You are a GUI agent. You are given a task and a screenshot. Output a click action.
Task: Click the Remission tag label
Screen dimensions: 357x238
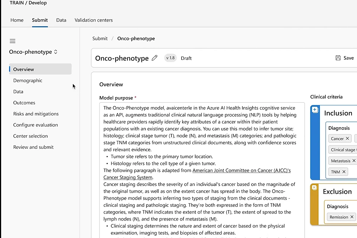(339, 217)
